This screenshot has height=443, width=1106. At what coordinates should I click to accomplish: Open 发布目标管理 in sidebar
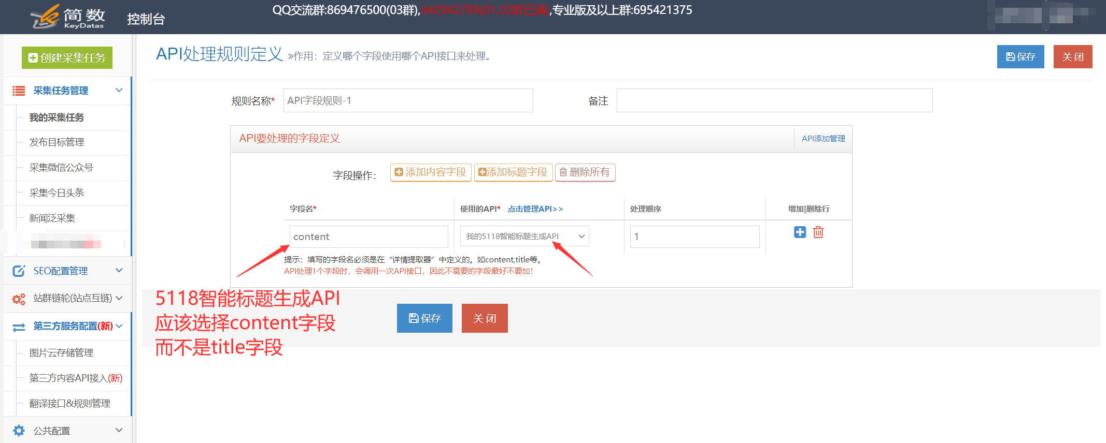[56, 142]
